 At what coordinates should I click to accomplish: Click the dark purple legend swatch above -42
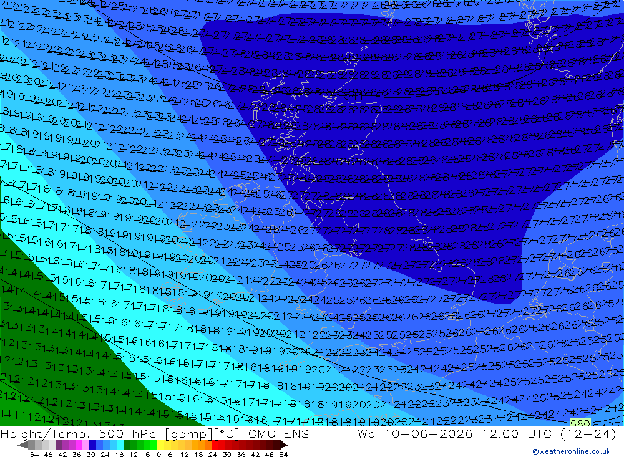(x=59, y=445)
